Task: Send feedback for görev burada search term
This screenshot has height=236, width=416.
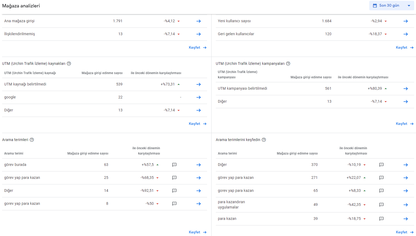Action: pyautogui.click(x=174, y=165)
